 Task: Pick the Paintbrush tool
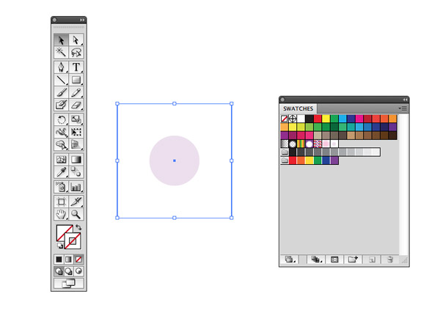(61, 92)
